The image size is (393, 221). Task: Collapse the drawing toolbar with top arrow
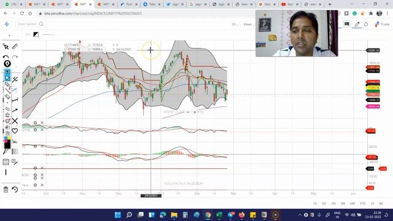10,36
